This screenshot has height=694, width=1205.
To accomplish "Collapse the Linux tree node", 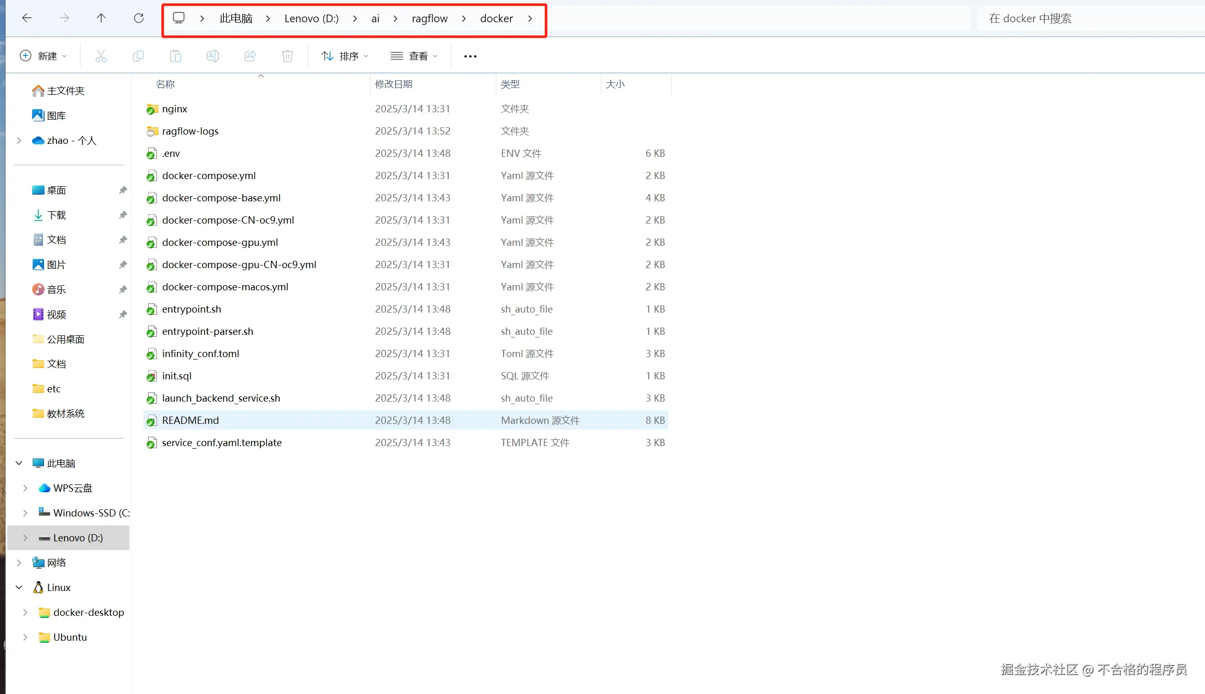I will click(x=19, y=587).
